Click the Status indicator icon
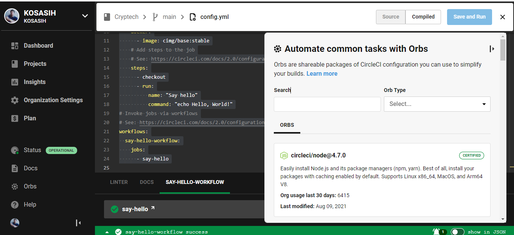514x235 pixels. [15, 150]
